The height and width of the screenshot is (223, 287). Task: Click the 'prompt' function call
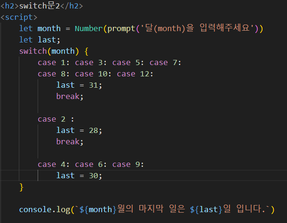pyautogui.click(x=121, y=29)
